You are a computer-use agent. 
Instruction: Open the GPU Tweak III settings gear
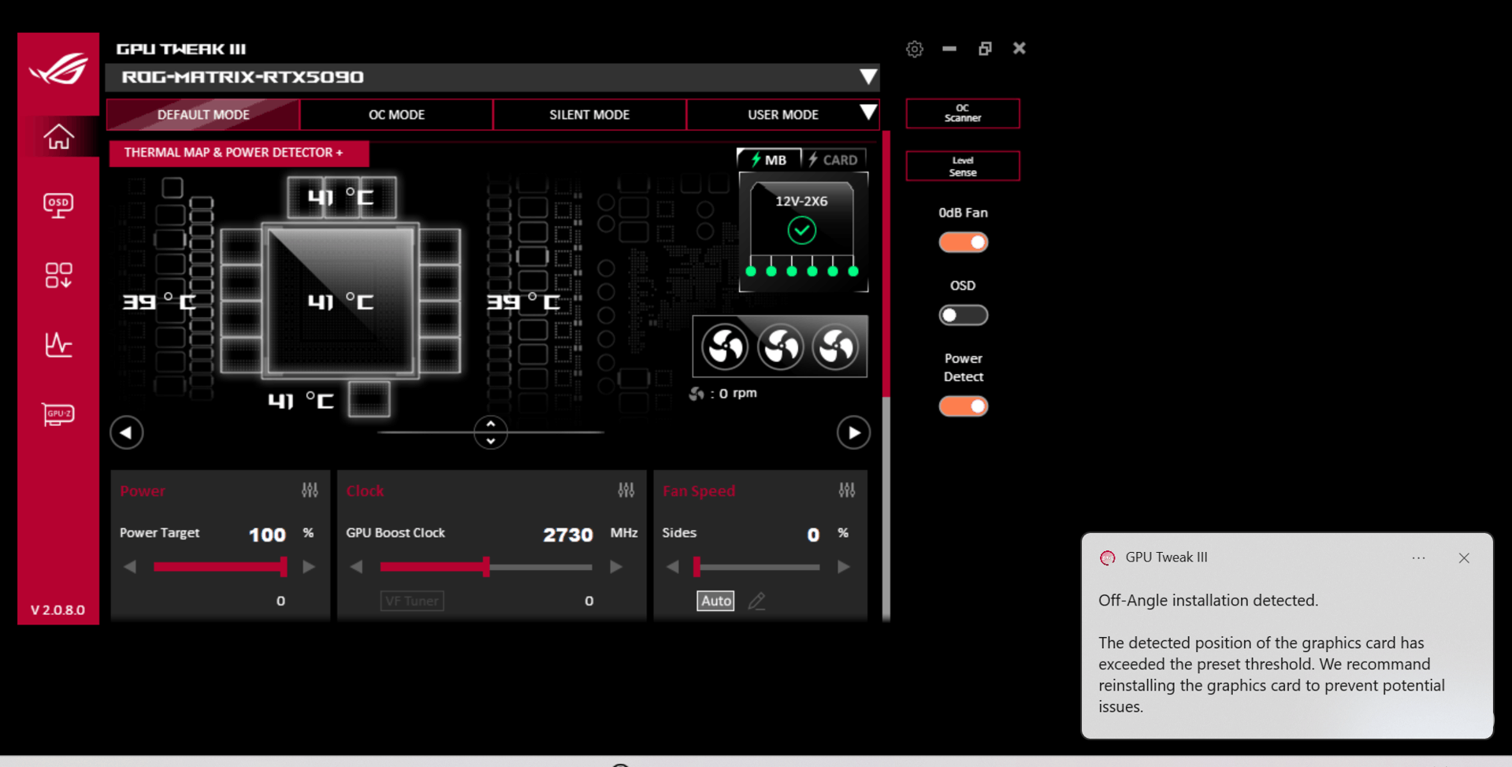coord(914,48)
